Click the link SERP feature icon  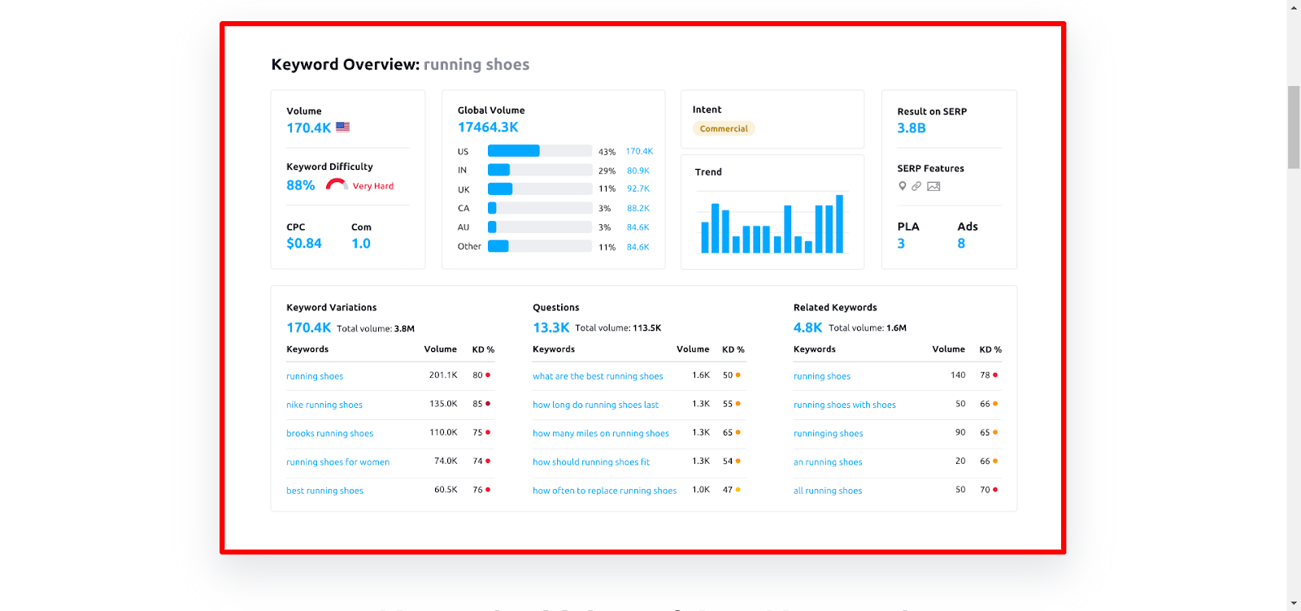point(916,186)
